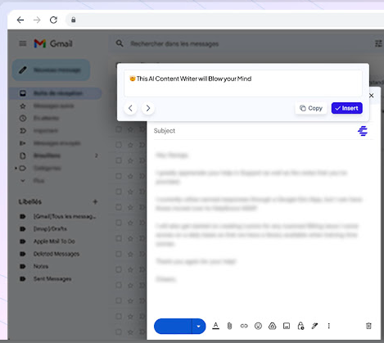
Task: Open the '[Imap]/Drafts' label
Action: tap(50, 228)
